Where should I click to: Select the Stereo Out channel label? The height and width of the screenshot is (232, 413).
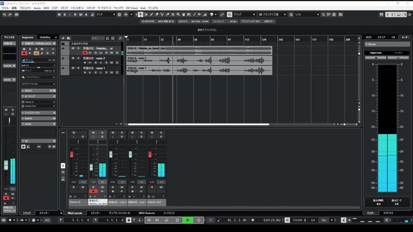pyautogui.click(x=156, y=202)
